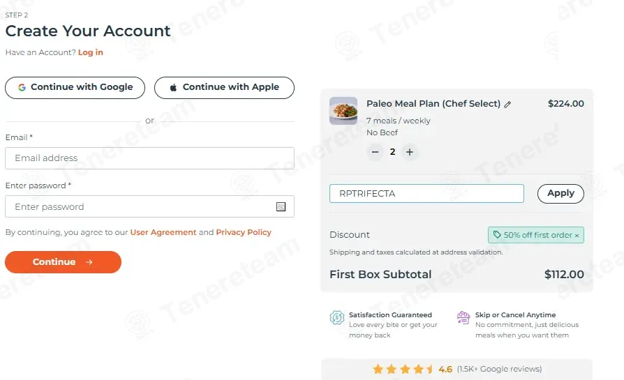The width and height of the screenshot is (624, 380).
Task: Apply the promo code
Action: pyautogui.click(x=560, y=194)
